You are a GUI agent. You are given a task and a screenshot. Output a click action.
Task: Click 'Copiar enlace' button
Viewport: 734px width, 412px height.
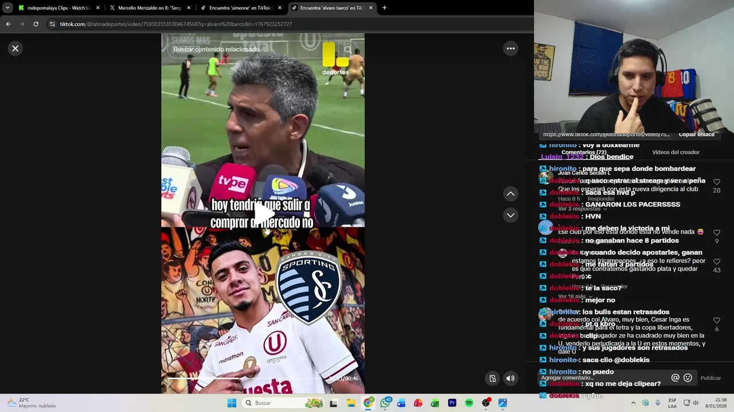(696, 134)
